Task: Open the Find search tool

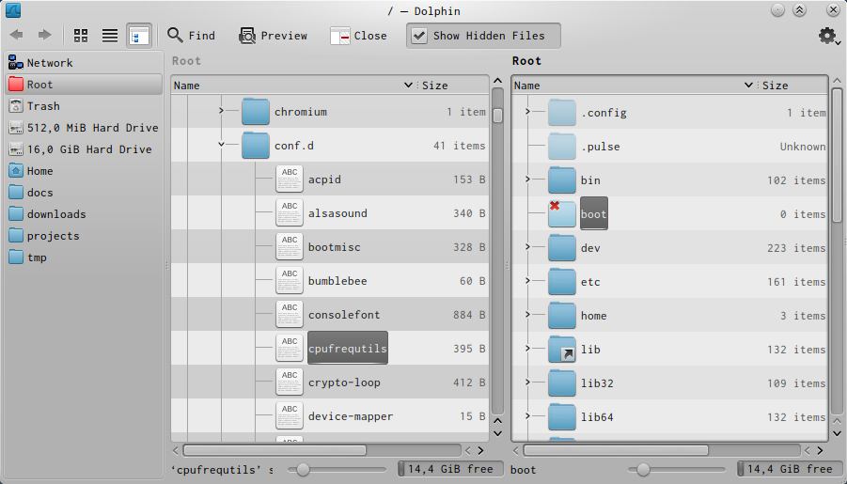Action: pyautogui.click(x=191, y=36)
